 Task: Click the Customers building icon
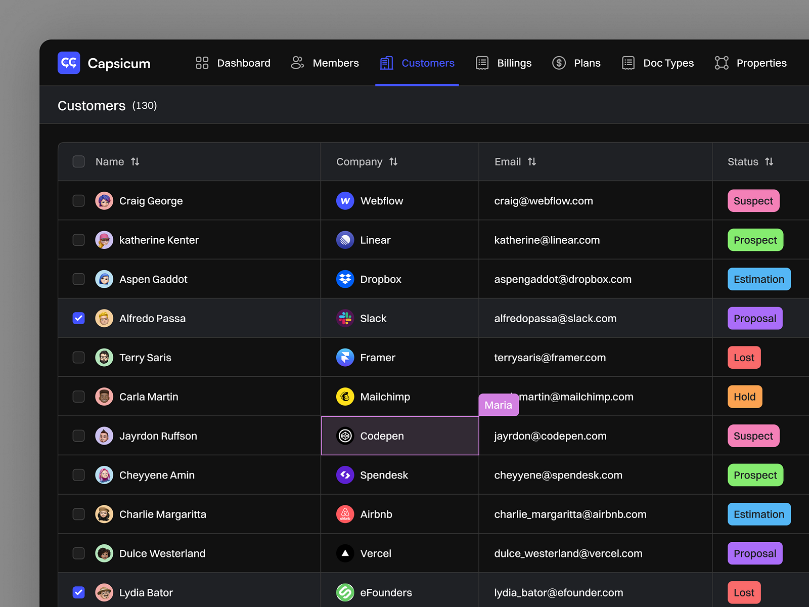[386, 63]
